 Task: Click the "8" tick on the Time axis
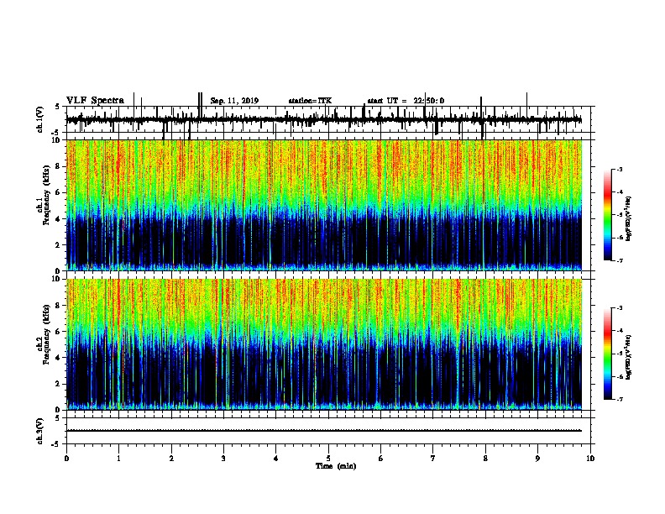[x=485, y=459]
